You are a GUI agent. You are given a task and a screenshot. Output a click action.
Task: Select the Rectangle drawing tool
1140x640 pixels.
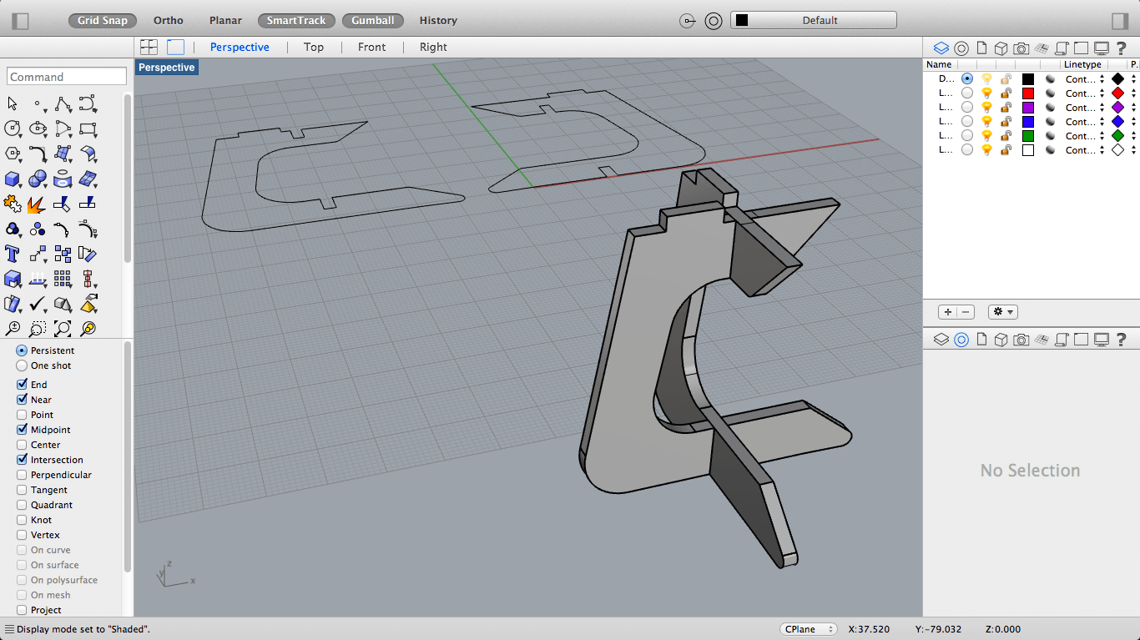pyautogui.click(x=88, y=129)
